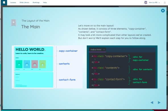168x111 pixels.
Task: Click the contact-form label in the diagram
Action: pyautogui.click(x=67, y=80)
